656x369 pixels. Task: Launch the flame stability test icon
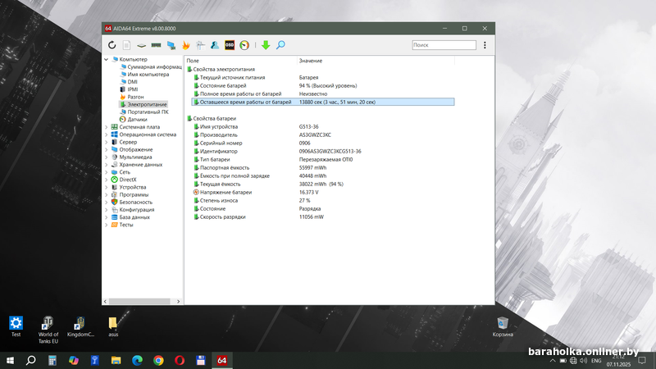185,45
